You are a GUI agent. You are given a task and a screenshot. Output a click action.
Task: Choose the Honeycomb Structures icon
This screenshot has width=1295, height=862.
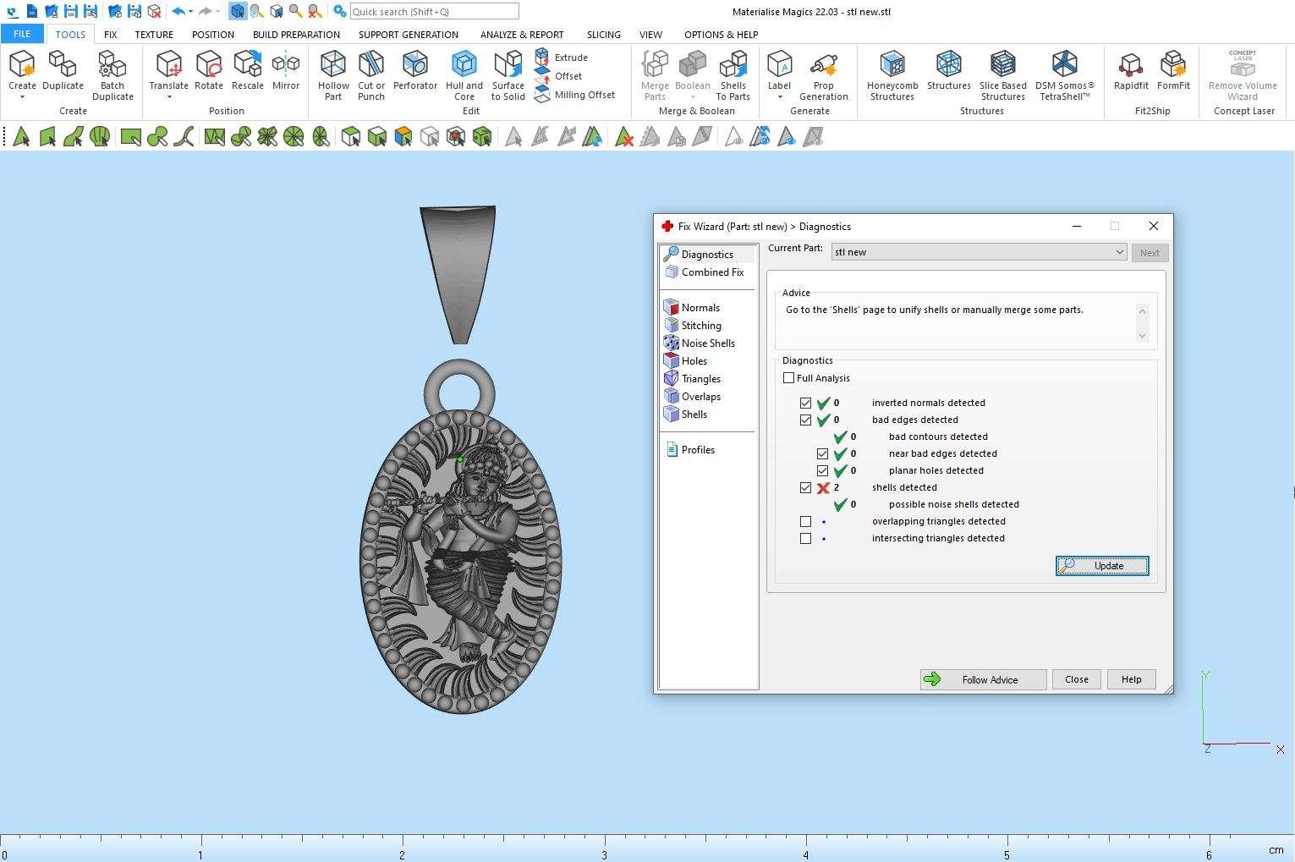(892, 74)
